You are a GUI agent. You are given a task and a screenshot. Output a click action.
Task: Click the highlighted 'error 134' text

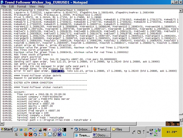tap(58, 71)
